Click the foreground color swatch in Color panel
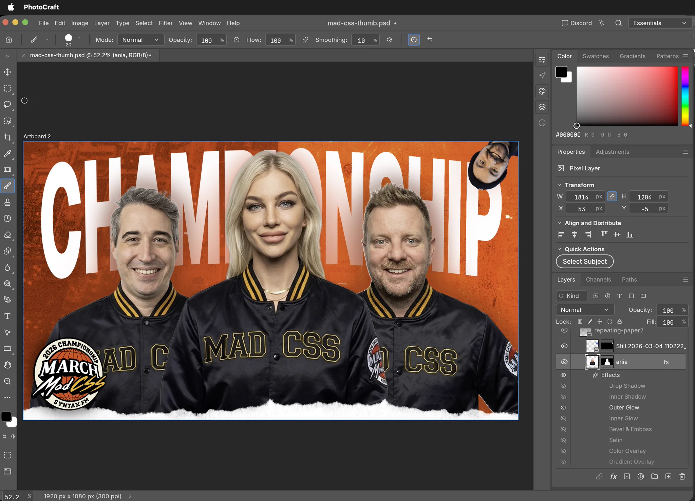The width and height of the screenshot is (695, 501). (x=561, y=72)
